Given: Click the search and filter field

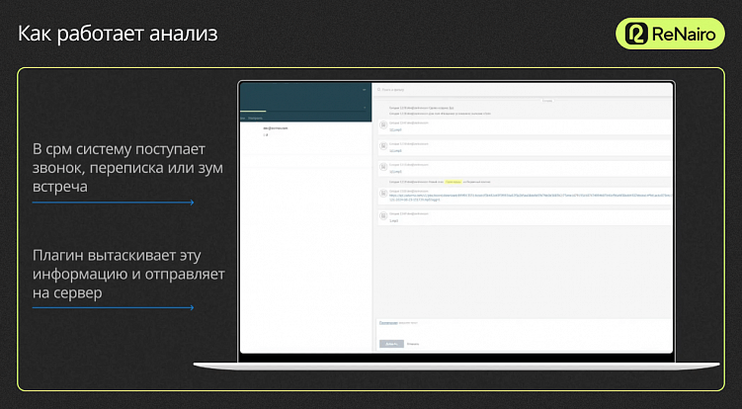Looking at the screenshot, I should tap(523, 90).
